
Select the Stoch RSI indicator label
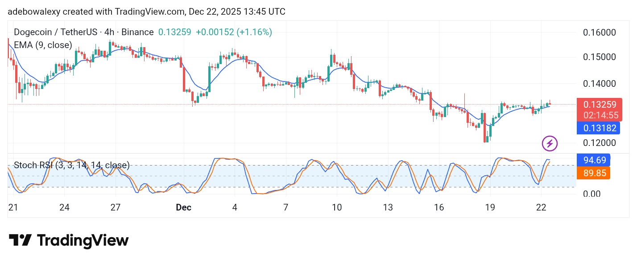(x=72, y=166)
